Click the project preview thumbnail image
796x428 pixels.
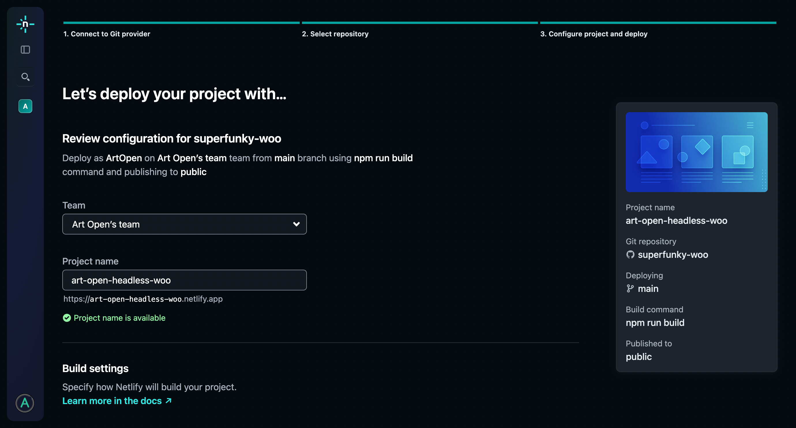(x=696, y=152)
